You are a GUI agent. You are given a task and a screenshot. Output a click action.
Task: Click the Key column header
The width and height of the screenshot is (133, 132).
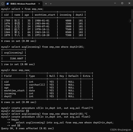point(62,76)
